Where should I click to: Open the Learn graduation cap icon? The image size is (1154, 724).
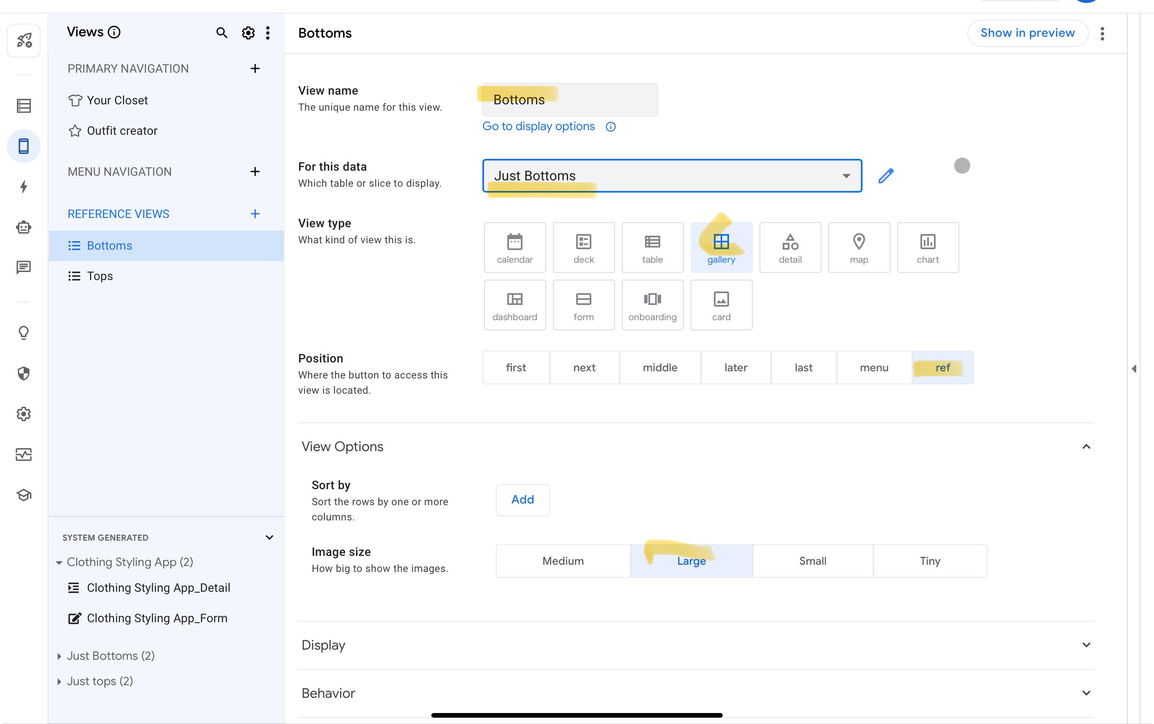click(24, 495)
